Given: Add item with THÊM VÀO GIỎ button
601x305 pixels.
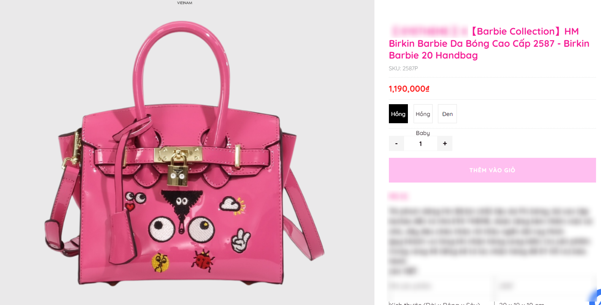Looking at the screenshot, I should (x=492, y=170).
